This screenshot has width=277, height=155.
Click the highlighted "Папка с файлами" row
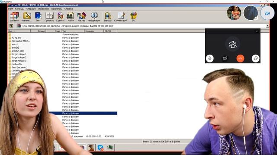(83, 113)
